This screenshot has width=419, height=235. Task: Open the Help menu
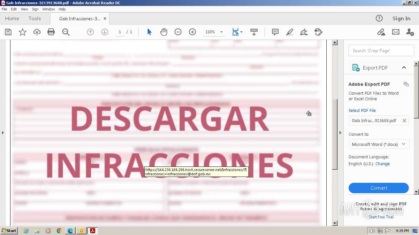(x=62, y=9)
